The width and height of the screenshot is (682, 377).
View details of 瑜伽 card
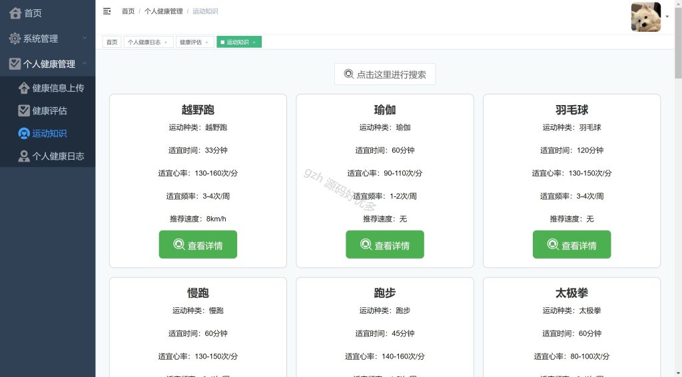tap(385, 245)
